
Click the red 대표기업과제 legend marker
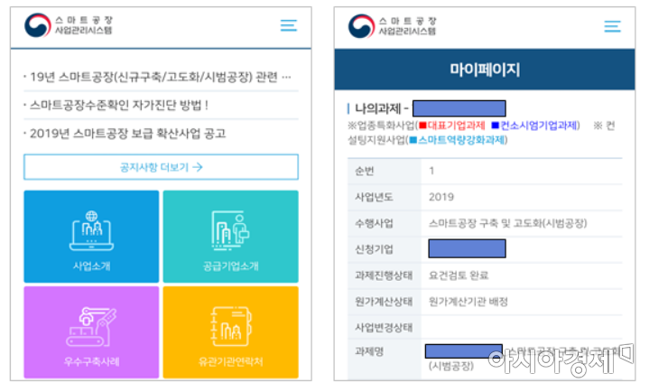(x=422, y=125)
